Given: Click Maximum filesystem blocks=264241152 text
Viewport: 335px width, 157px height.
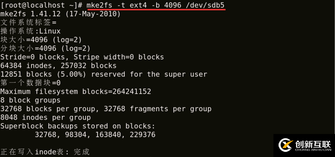Looking at the screenshot, I should (x=76, y=91).
